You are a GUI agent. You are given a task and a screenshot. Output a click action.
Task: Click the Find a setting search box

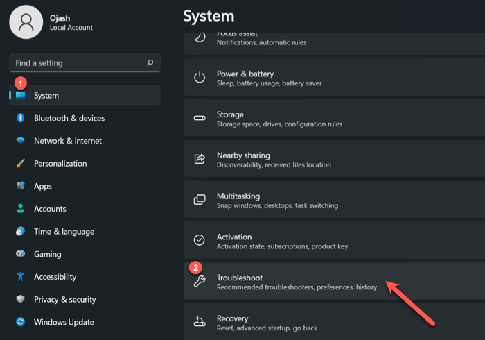[x=85, y=63]
